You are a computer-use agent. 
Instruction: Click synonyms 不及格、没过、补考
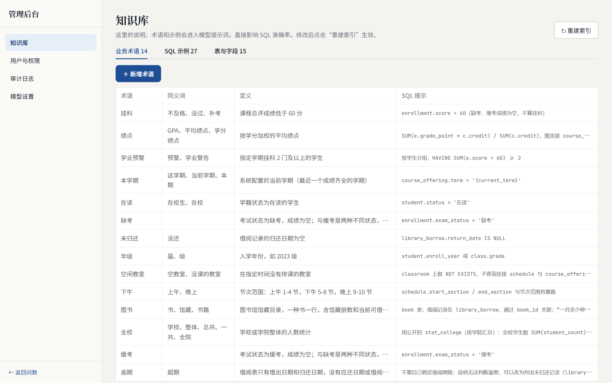[x=194, y=113]
